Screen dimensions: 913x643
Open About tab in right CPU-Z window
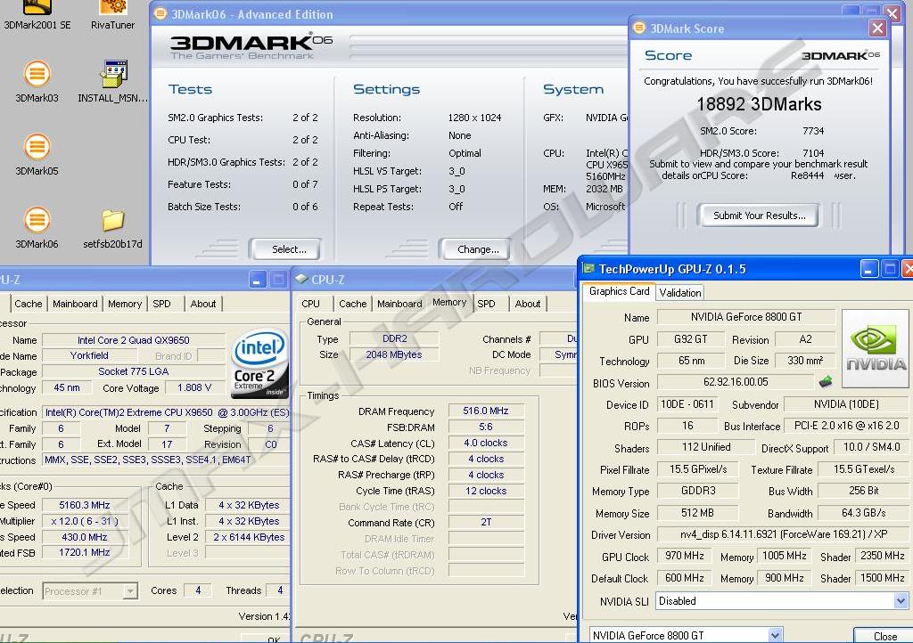point(528,304)
